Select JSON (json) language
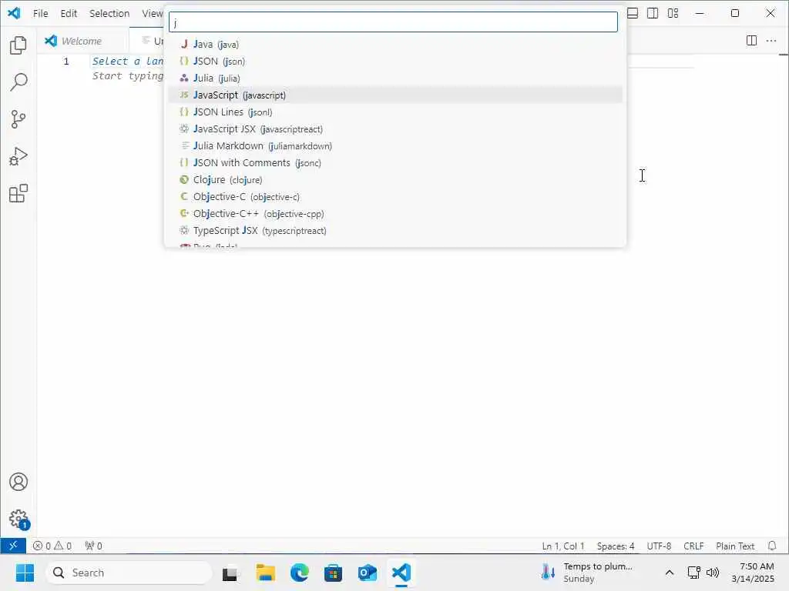The width and height of the screenshot is (789, 591). (395, 62)
